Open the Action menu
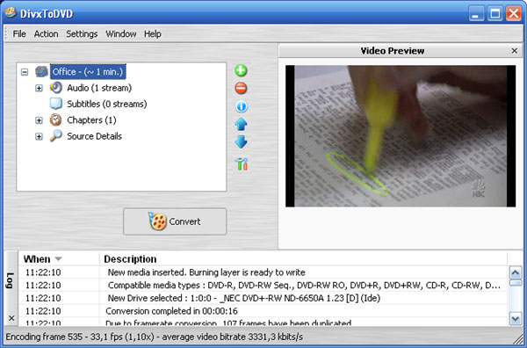The height and width of the screenshot is (348, 527). 46,34
